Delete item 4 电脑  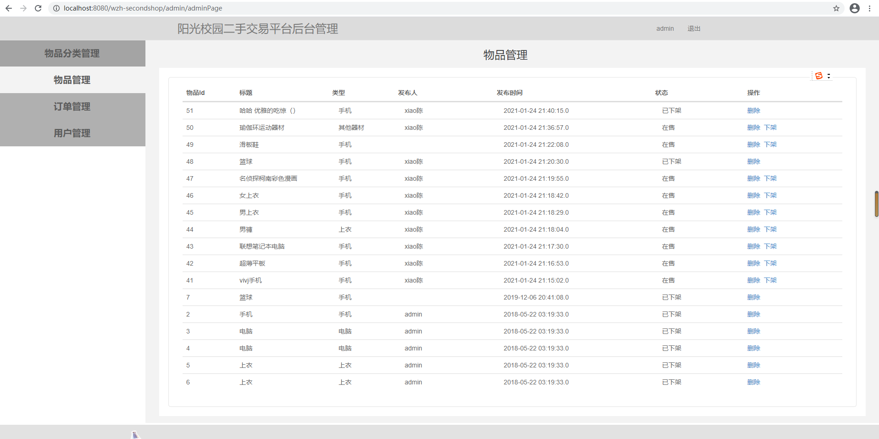pos(754,348)
